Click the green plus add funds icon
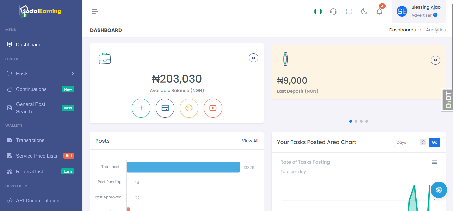Viewport: 453px width, 211px height. click(141, 108)
